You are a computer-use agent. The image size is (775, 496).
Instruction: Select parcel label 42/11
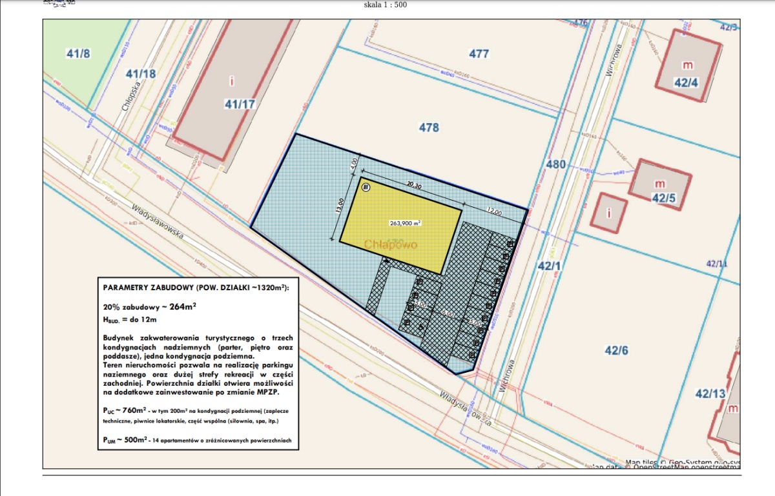click(717, 263)
